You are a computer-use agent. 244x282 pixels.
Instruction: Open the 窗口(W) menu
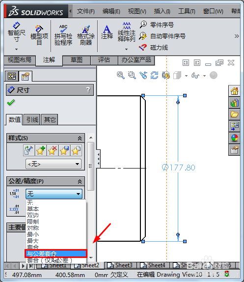[213, 11]
